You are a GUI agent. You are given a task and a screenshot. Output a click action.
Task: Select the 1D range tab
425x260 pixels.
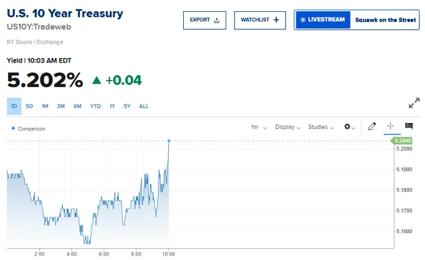coord(14,106)
